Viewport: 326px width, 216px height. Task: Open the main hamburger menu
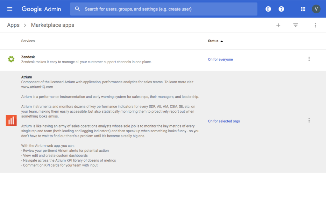point(10,9)
